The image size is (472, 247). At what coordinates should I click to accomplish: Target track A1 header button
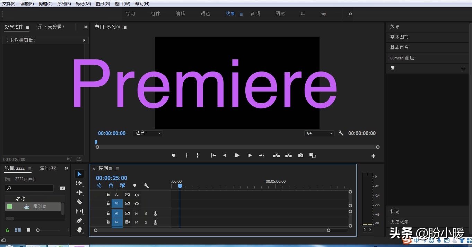click(x=117, y=213)
